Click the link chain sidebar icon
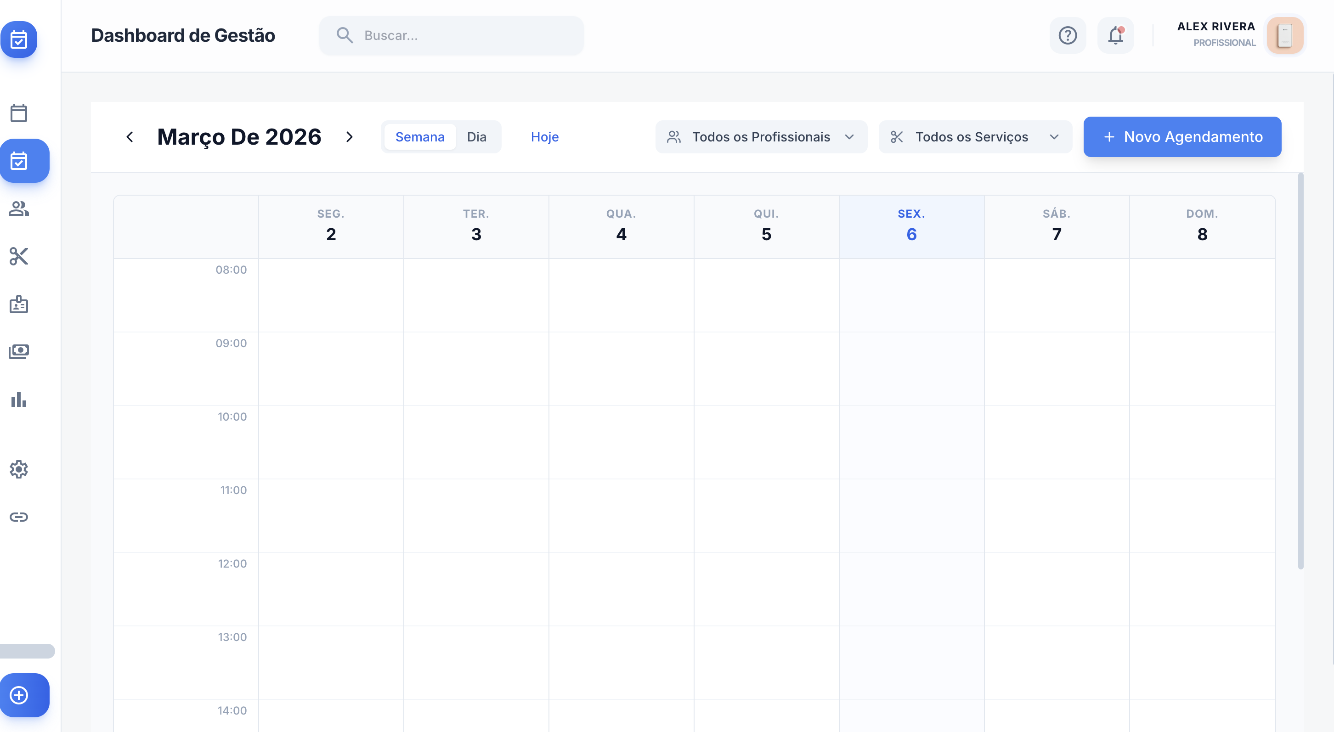1334x732 pixels. pyautogui.click(x=19, y=517)
